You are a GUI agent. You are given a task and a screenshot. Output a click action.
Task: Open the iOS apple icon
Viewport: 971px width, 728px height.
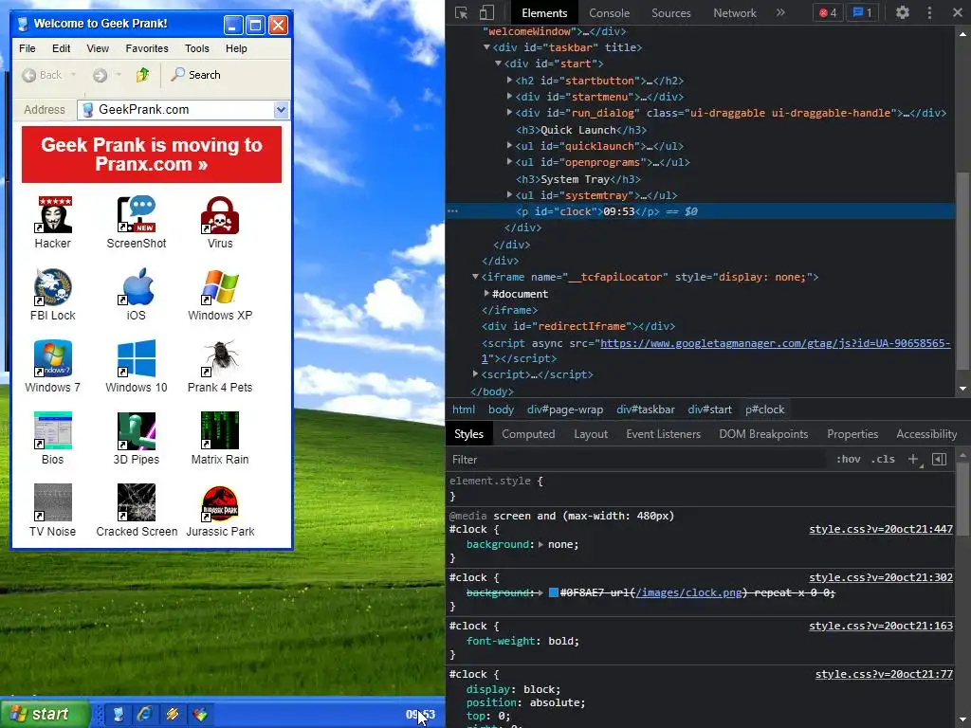click(137, 286)
